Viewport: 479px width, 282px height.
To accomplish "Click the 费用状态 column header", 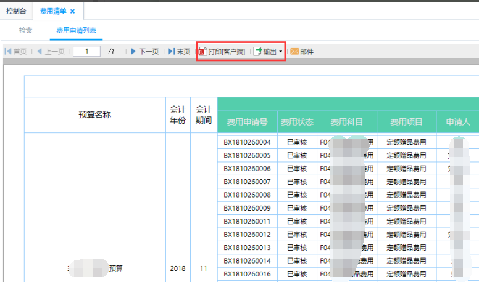I will pyautogui.click(x=297, y=122).
